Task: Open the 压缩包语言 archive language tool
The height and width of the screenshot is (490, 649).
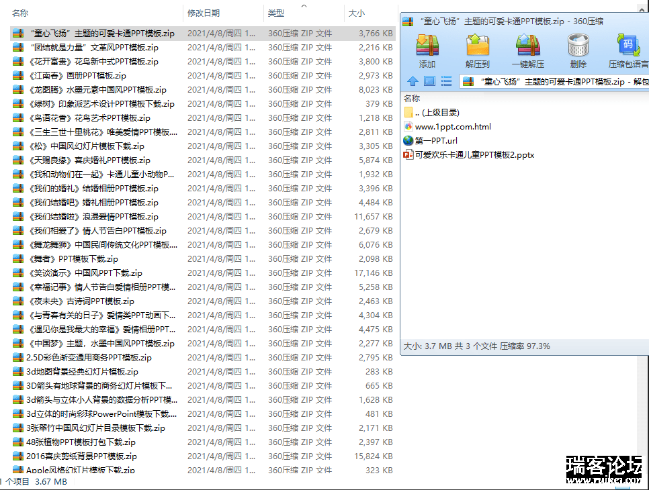Action: pyautogui.click(x=628, y=50)
